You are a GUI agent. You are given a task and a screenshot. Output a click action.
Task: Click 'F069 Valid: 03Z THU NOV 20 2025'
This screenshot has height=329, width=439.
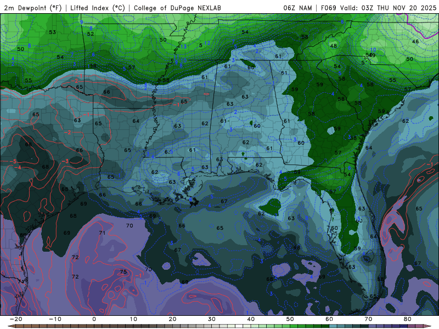[379, 8]
